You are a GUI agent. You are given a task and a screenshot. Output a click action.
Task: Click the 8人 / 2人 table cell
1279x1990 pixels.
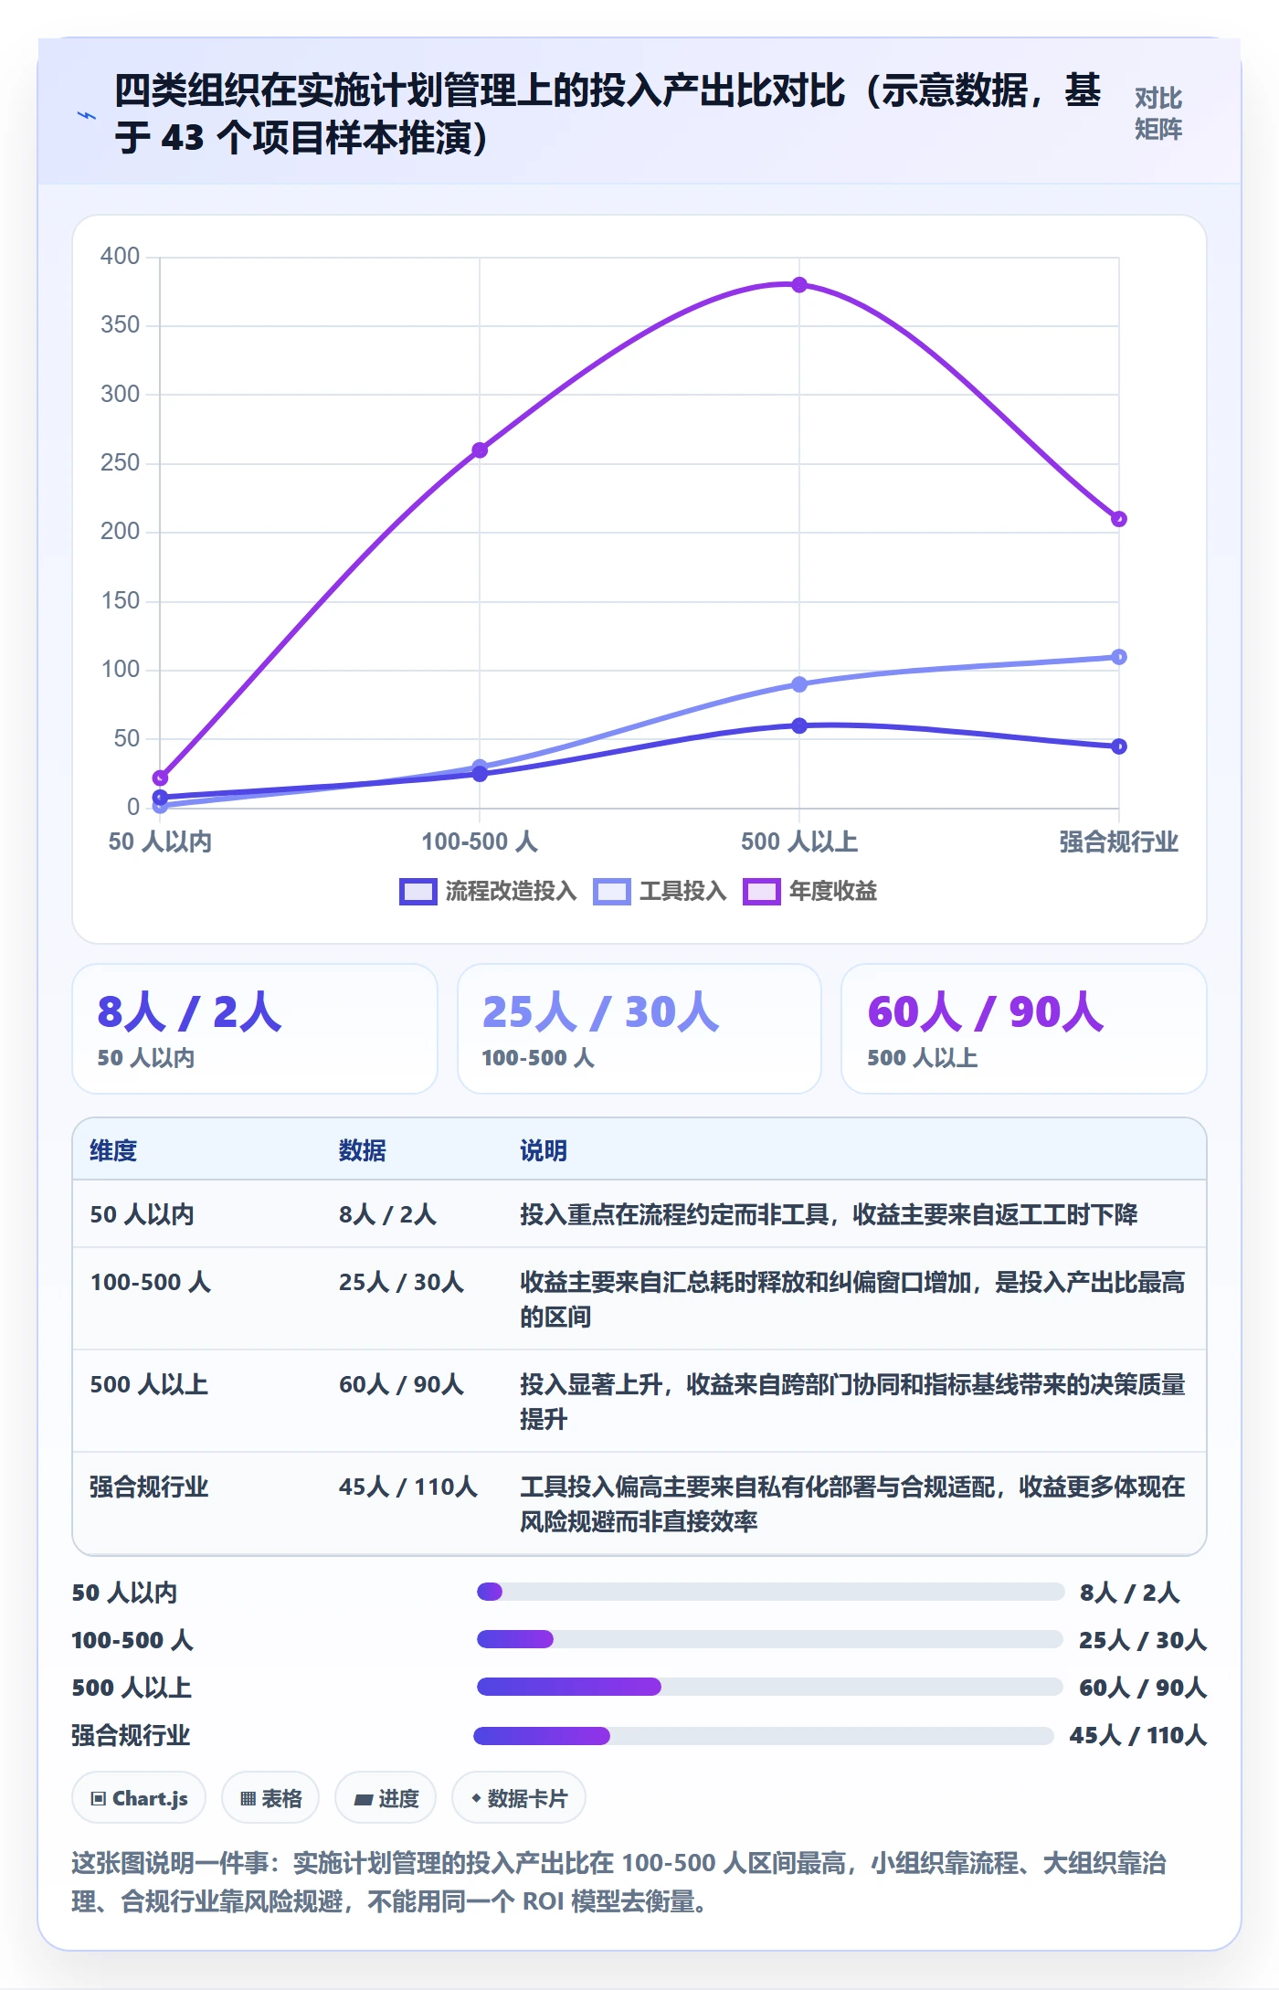pos(387,1214)
